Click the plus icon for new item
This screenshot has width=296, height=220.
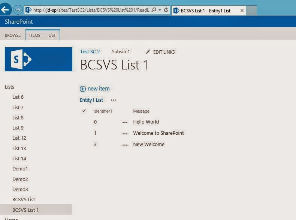click(83, 89)
